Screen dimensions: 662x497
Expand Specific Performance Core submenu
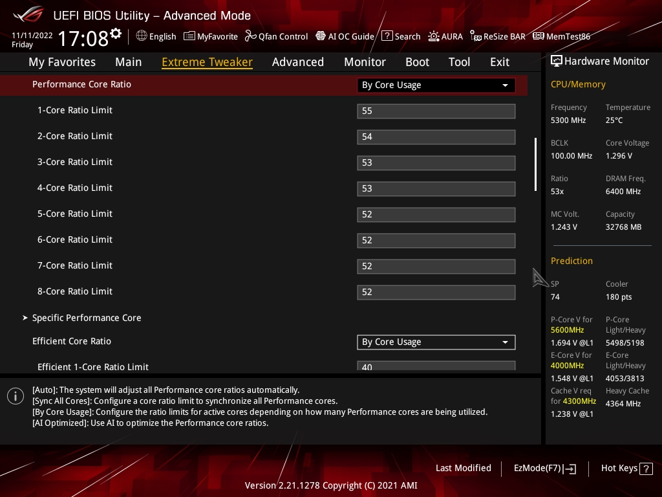click(x=87, y=318)
